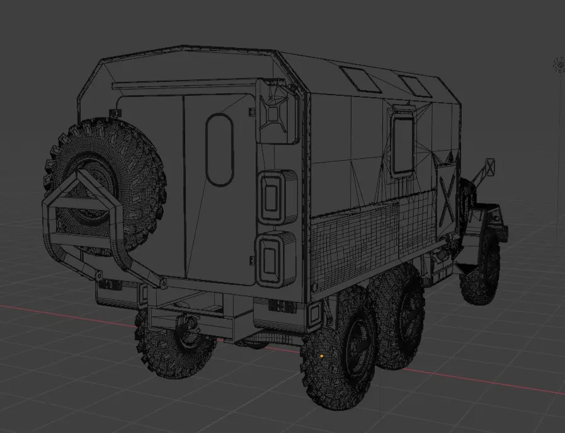
Task: Select the side window of the cabin box
Action: [403, 144]
